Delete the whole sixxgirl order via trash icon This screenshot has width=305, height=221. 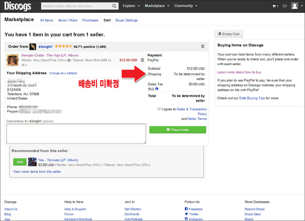pyautogui.click(x=203, y=46)
